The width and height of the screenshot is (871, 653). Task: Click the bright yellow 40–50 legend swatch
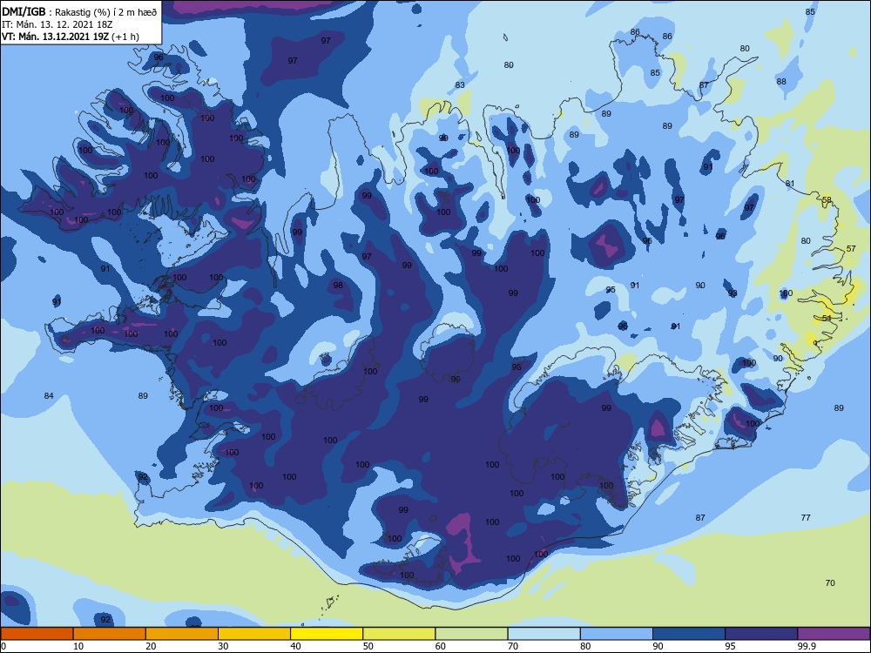pyautogui.click(x=327, y=634)
